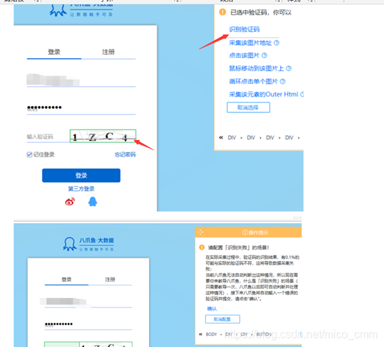Choose the 点击该图片 option
Viewport: 384px width, 347px height.
(x=244, y=55)
